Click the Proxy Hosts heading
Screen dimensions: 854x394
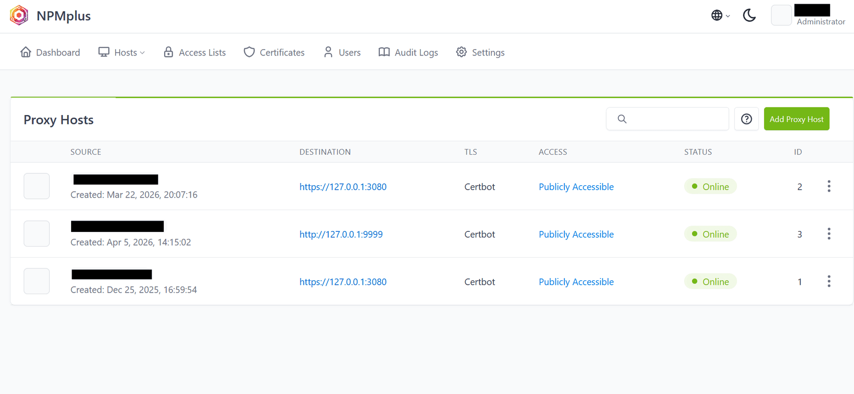click(59, 120)
